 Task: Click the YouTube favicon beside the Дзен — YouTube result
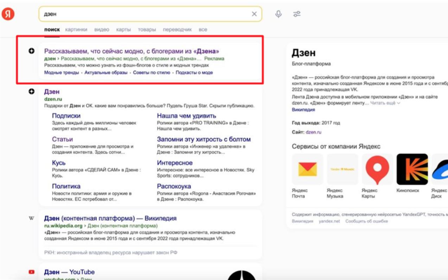(x=32, y=272)
